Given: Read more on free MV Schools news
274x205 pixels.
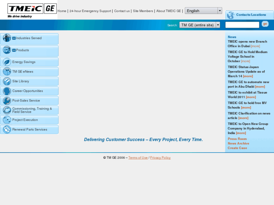Looking at the screenshot, I should pyautogui.click(x=246, y=108).
